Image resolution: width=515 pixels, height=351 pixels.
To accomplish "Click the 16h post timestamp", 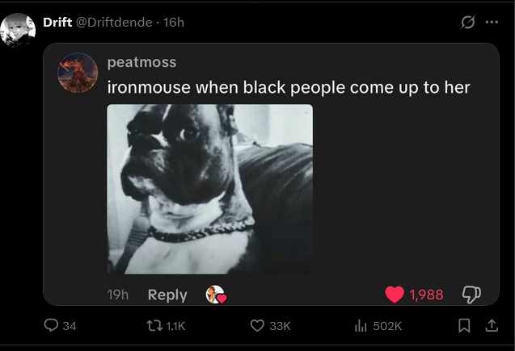I will [173, 23].
